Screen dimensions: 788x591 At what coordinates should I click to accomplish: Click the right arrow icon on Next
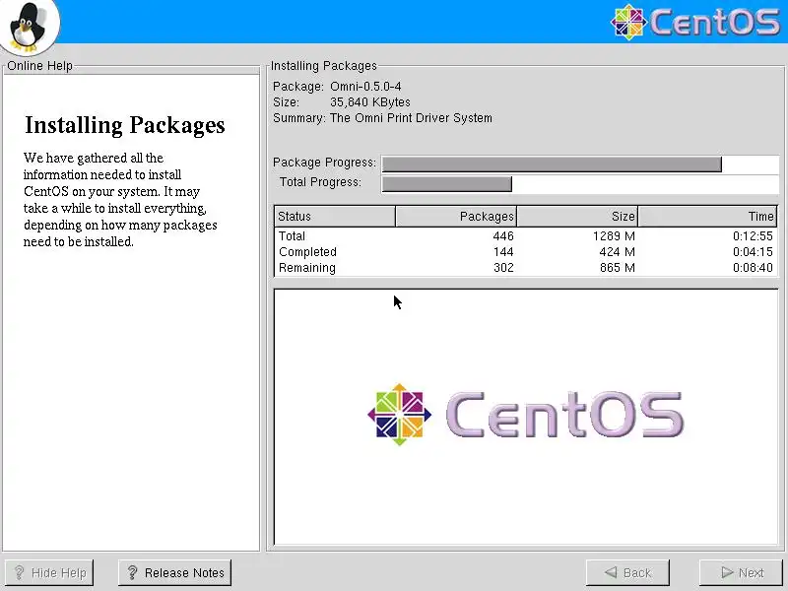click(x=727, y=572)
